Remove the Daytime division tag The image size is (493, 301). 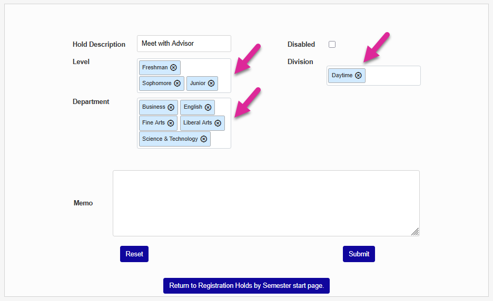point(358,76)
